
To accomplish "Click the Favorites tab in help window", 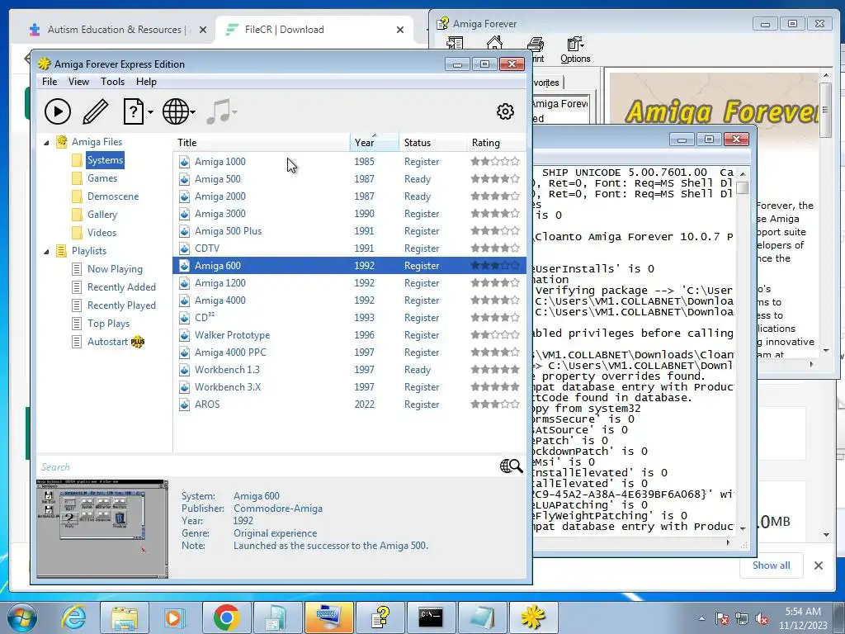I will point(546,83).
